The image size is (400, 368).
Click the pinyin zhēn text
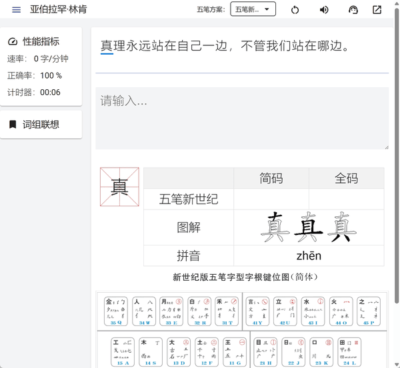click(x=309, y=256)
